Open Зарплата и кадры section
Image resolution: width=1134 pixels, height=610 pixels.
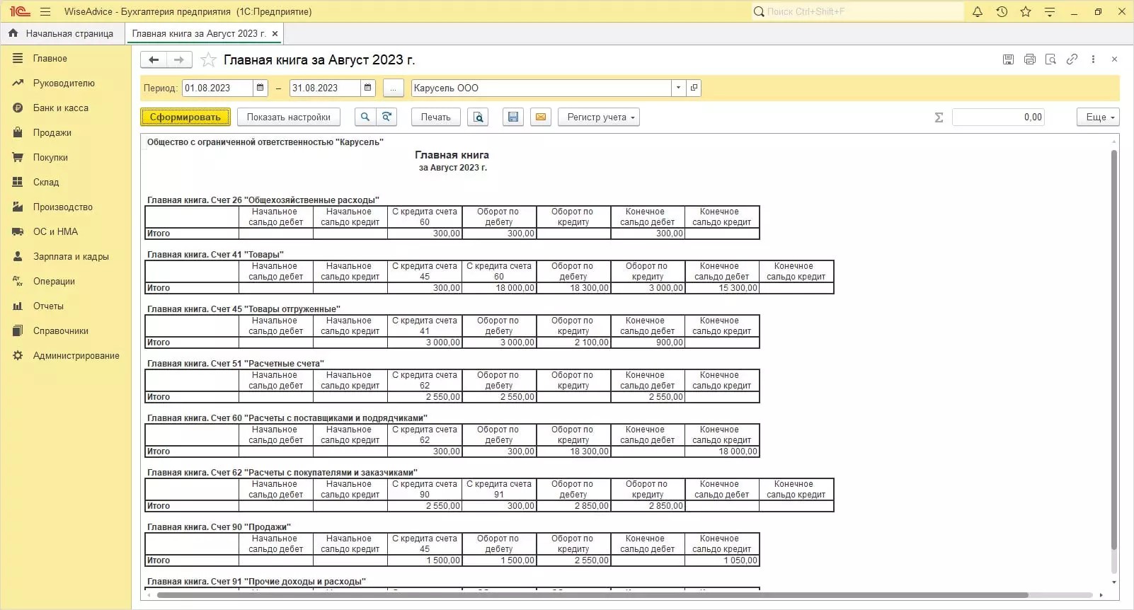coord(71,257)
